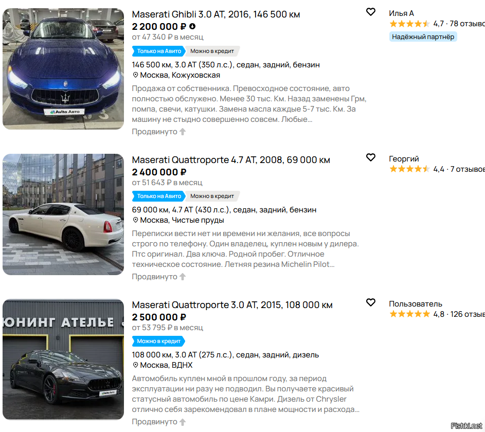Open the Maserati Ghibli 3.0 AT listing title

tap(216, 14)
